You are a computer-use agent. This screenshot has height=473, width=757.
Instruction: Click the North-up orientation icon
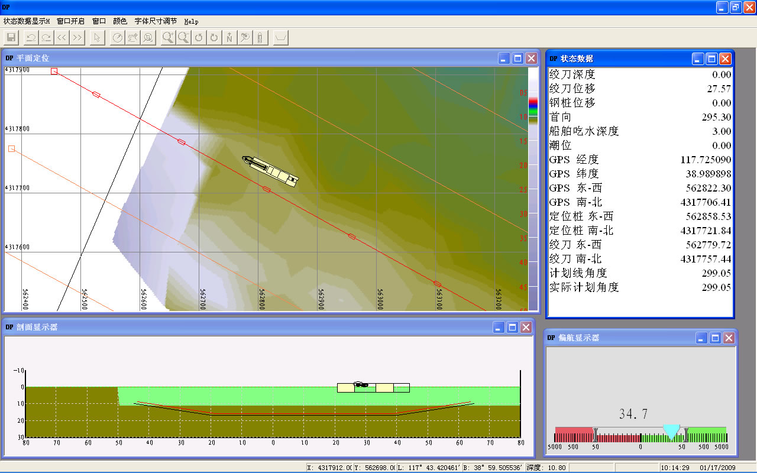pos(229,38)
